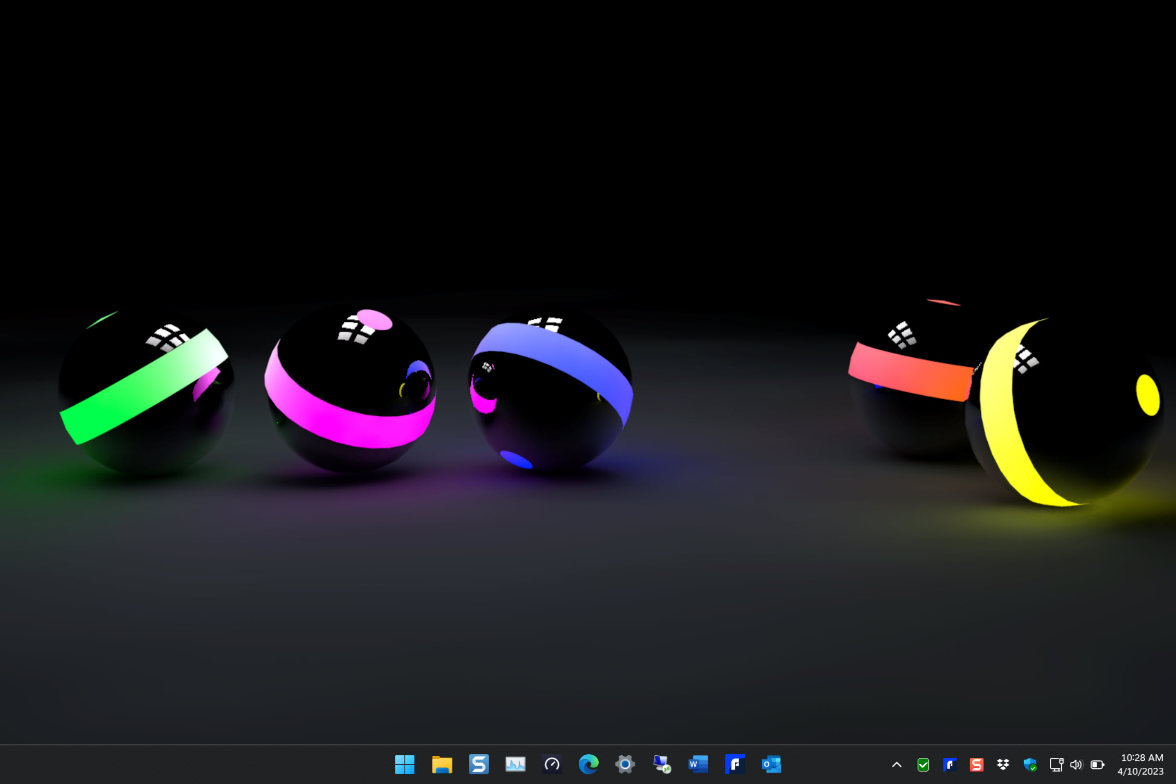This screenshot has width=1176, height=784.
Task: Open clock and date calendar flyout
Action: 1142,765
